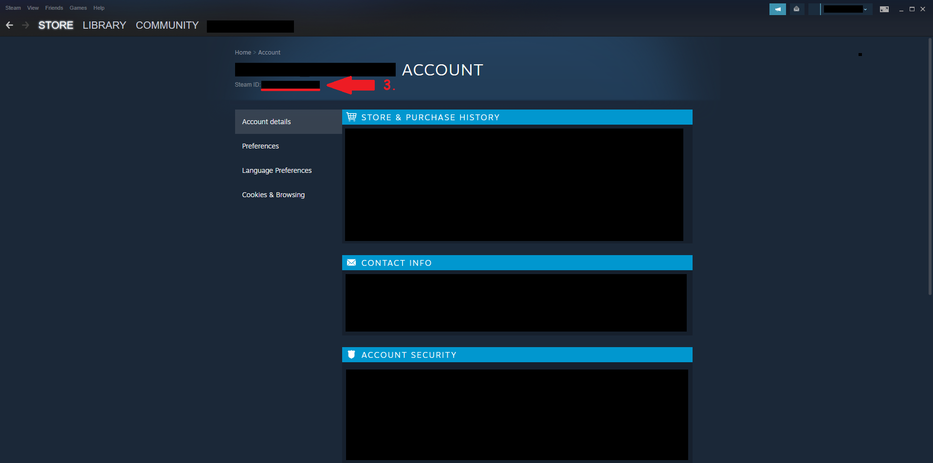Open the View menu
Image resolution: width=933 pixels, height=463 pixels.
(33, 8)
